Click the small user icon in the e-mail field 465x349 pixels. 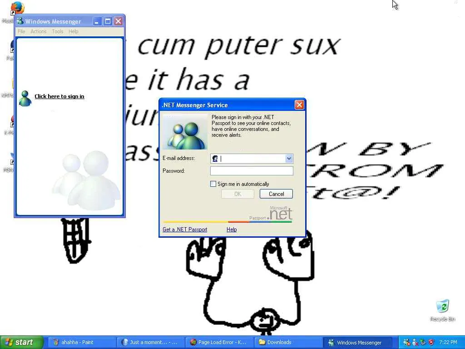215,159
